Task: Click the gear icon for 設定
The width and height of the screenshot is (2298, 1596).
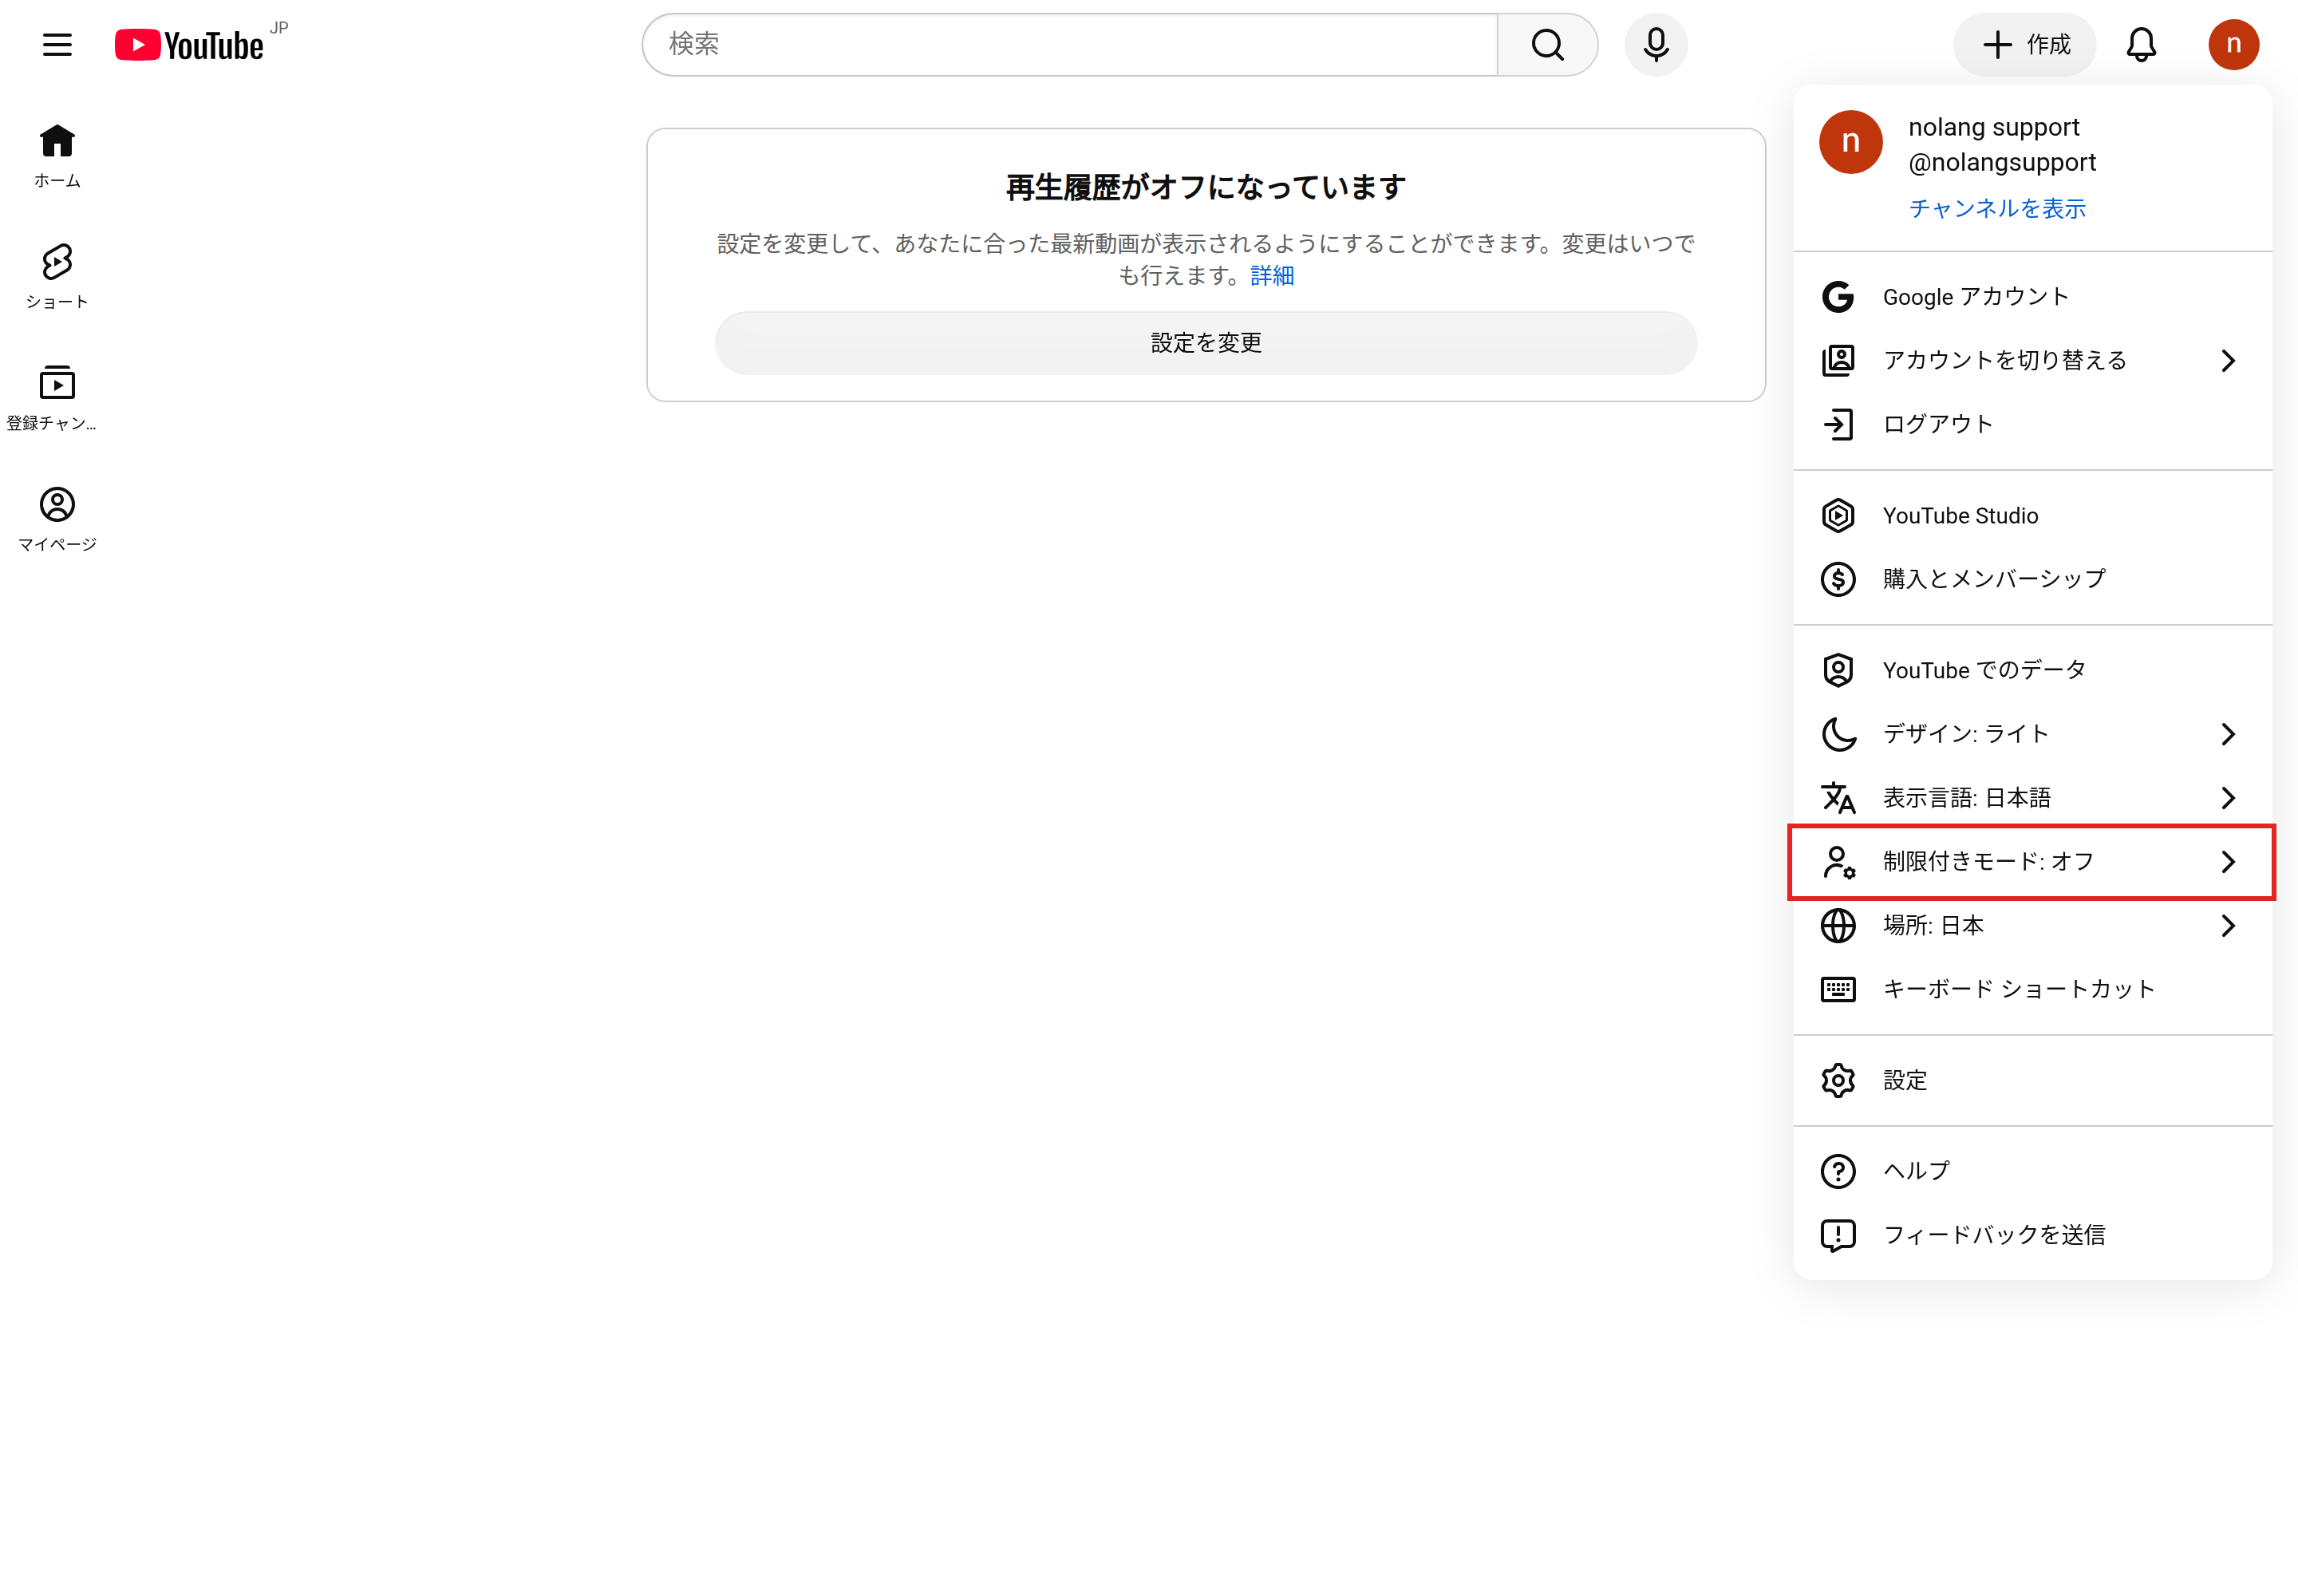Action: tap(1837, 1081)
